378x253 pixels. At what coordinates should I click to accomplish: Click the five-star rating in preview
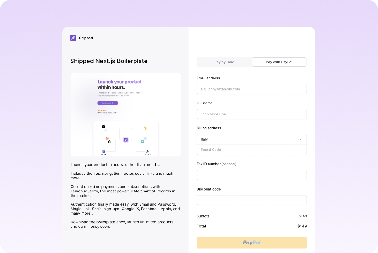point(101,110)
